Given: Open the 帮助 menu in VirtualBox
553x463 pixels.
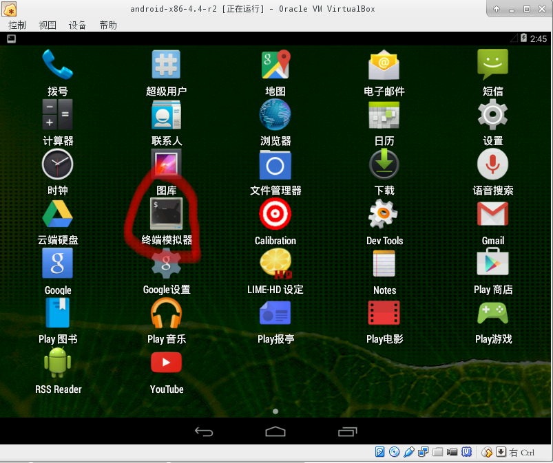Looking at the screenshot, I should 108,25.
